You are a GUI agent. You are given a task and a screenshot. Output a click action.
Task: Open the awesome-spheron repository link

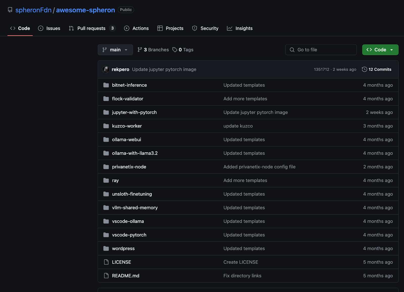pos(86,10)
